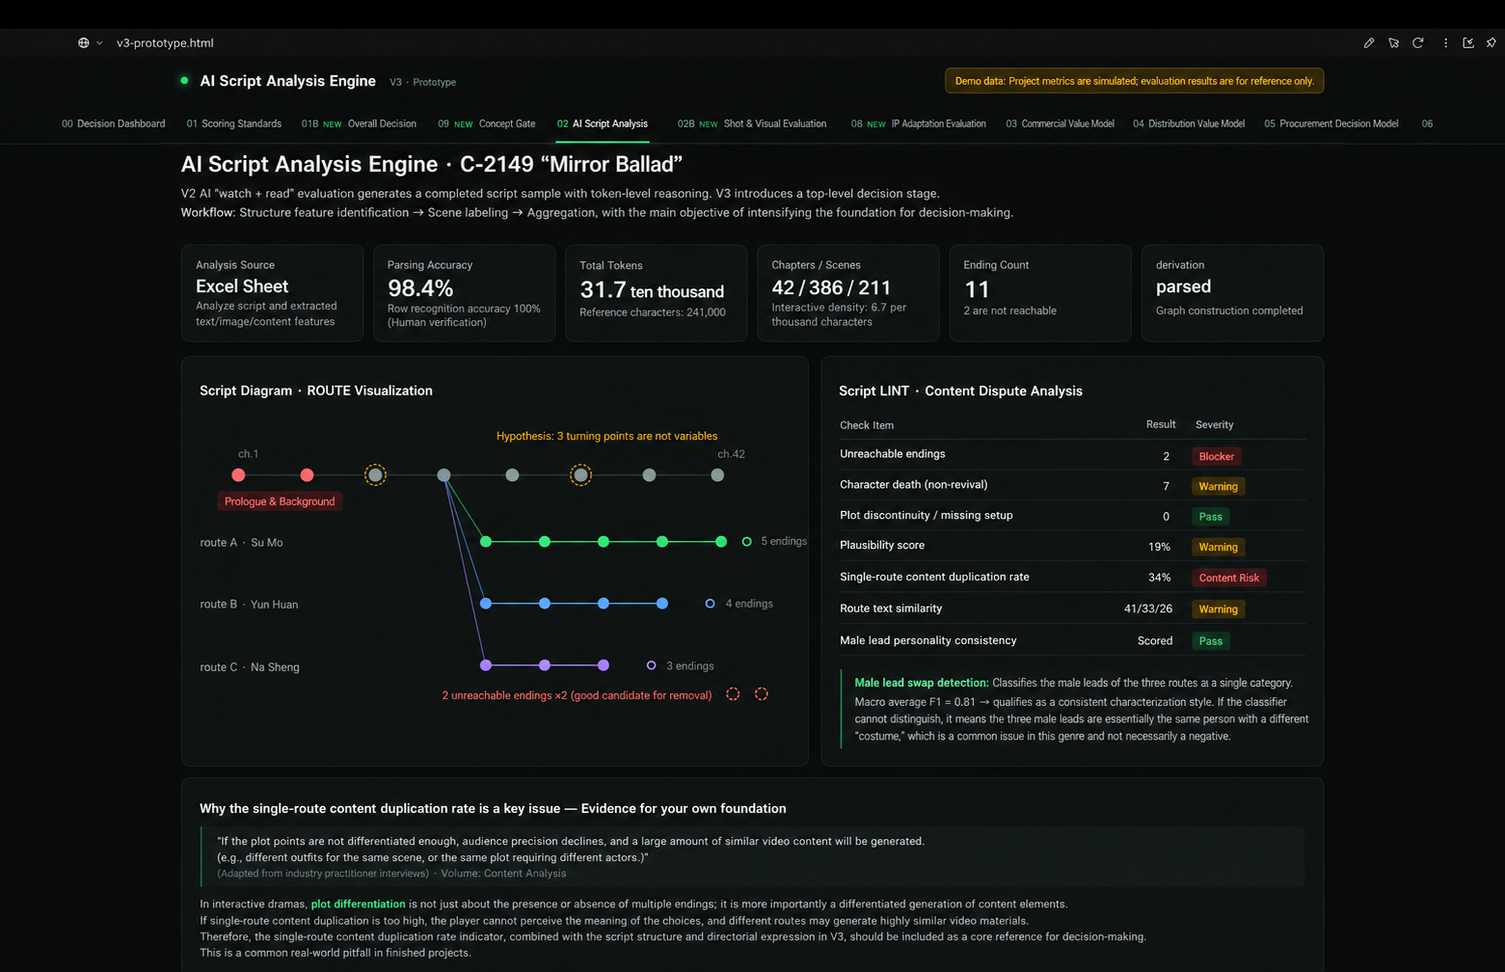Click the collapse/pop-in panel arrow icon
Screen dimensions: 1505x972
(1468, 42)
